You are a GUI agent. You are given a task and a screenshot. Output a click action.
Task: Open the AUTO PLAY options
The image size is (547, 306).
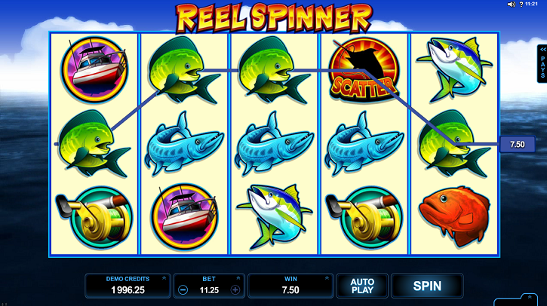(362, 286)
